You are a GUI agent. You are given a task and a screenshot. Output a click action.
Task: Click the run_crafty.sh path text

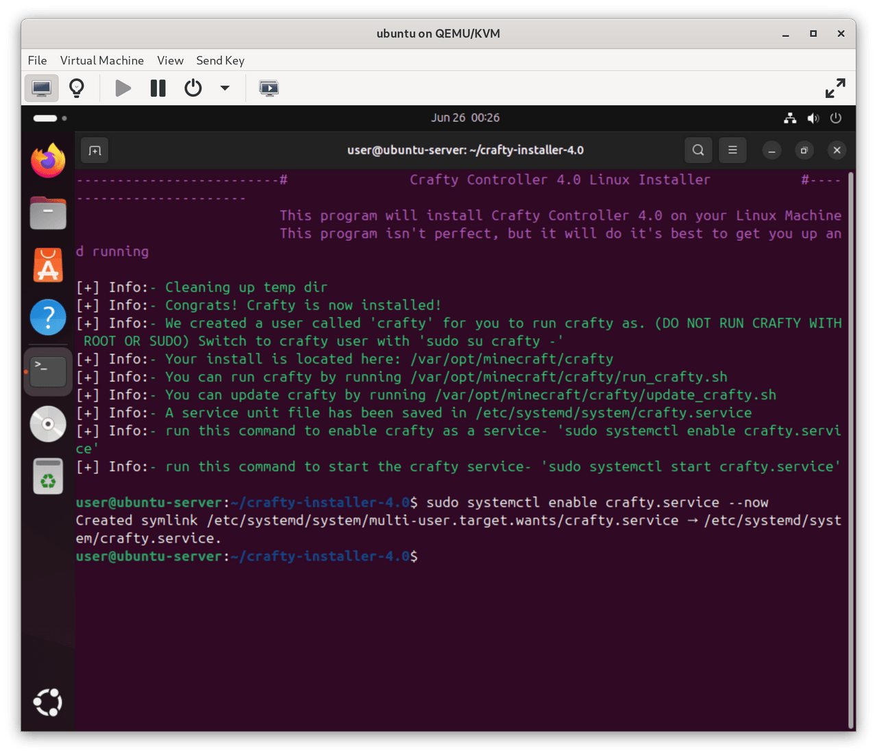point(569,377)
